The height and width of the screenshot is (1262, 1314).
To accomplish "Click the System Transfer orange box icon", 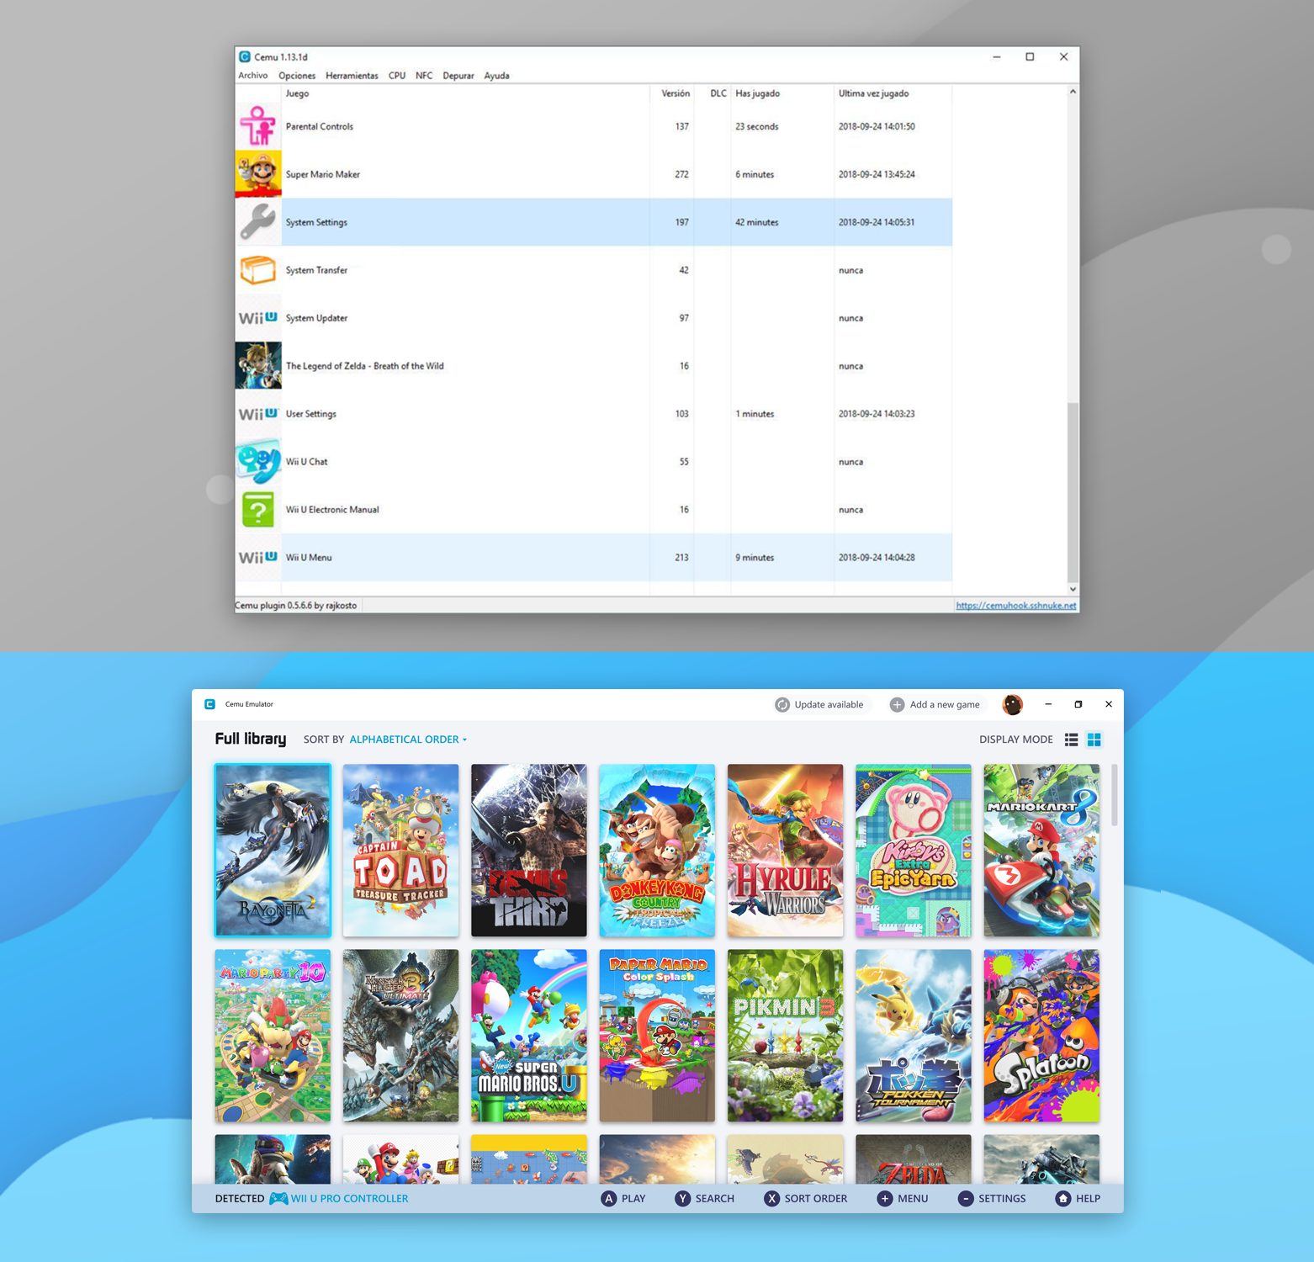I will tap(258, 270).
